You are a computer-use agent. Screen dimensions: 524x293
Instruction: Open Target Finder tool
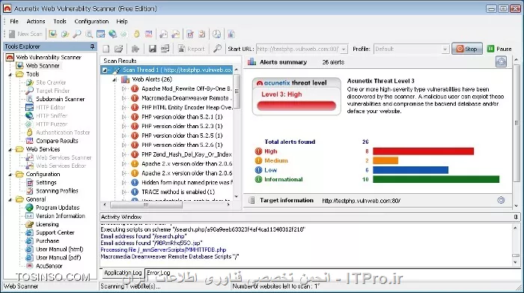(x=53, y=91)
